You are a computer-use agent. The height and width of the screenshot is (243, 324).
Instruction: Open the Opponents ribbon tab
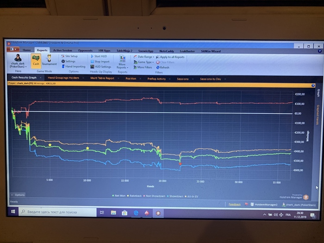[85, 50]
